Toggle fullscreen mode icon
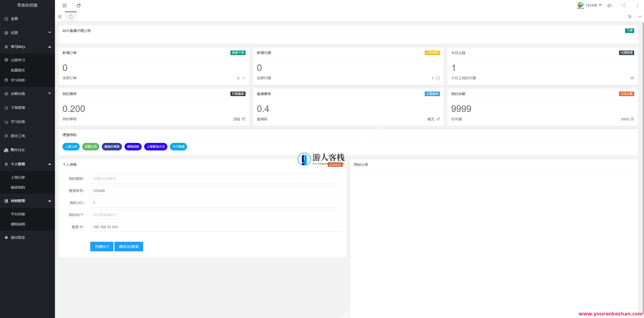This screenshot has width=644, height=318. 624,6
